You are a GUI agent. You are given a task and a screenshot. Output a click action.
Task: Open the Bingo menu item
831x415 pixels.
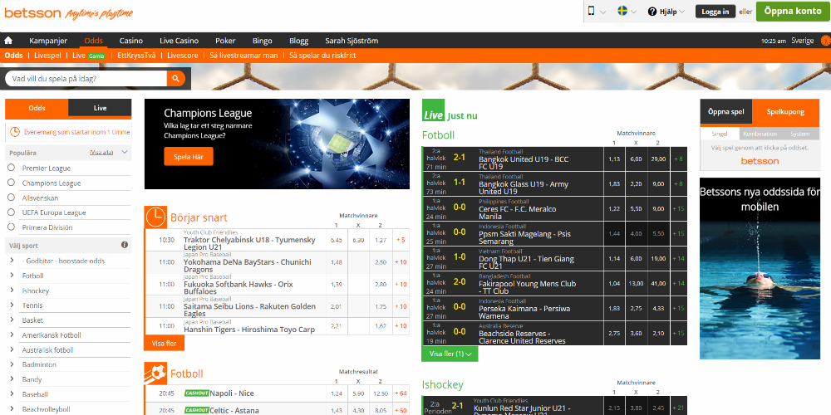pyautogui.click(x=263, y=41)
